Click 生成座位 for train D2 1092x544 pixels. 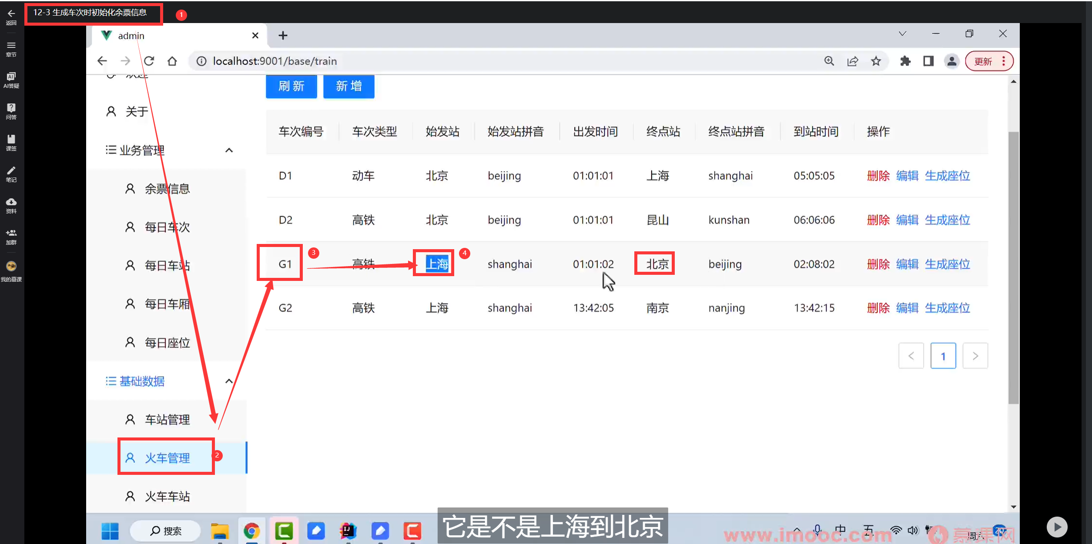tap(948, 220)
